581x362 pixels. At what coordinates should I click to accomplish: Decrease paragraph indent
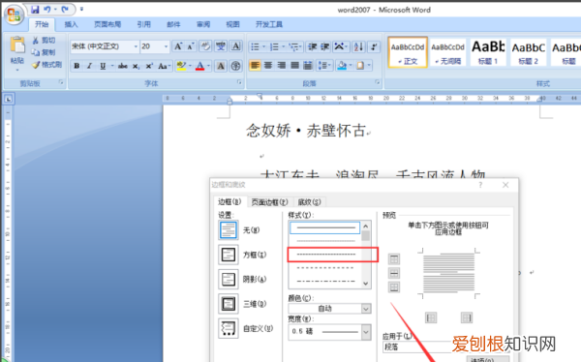(x=313, y=46)
